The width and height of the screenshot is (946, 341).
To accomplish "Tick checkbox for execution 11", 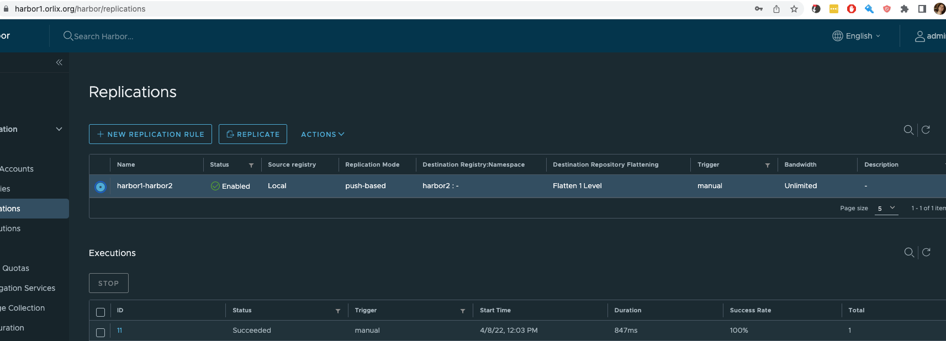I will (x=101, y=332).
